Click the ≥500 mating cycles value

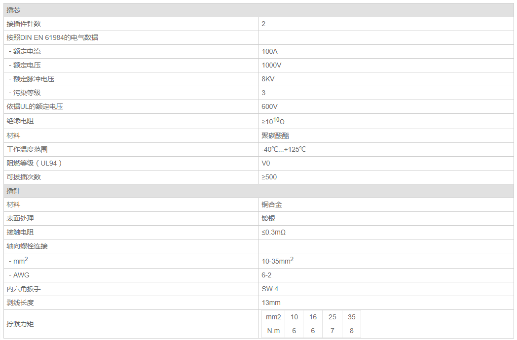click(x=269, y=177)
